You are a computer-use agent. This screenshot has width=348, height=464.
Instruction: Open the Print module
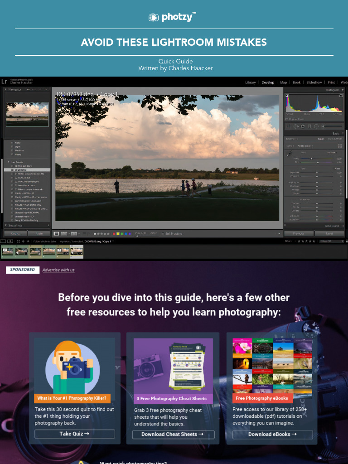pyautogui.click(x=331, y=82)
